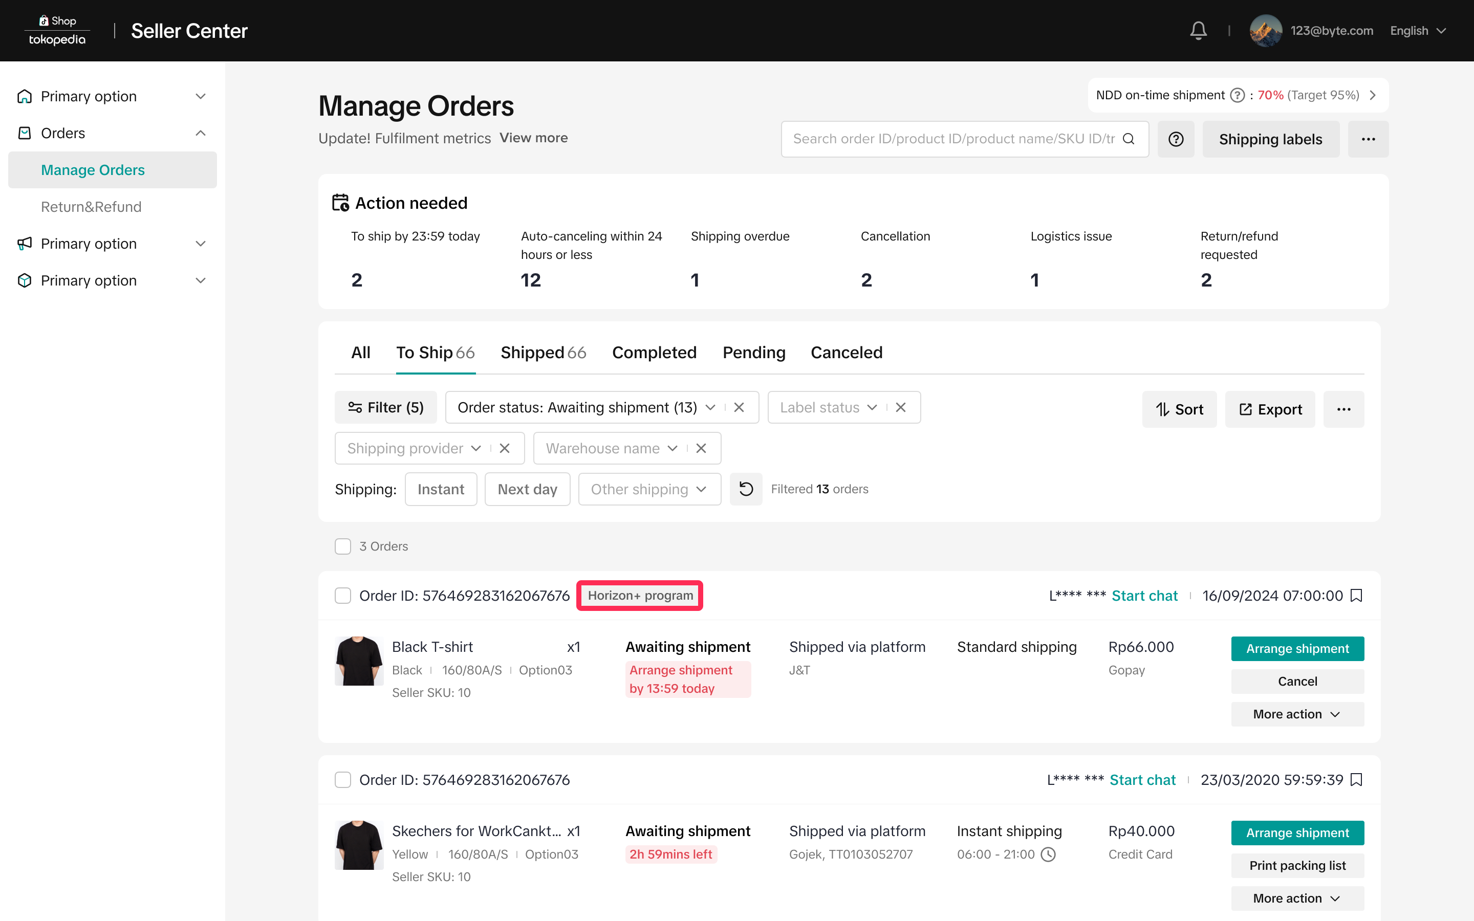Check the second order's checkbox

pos(343,780)
